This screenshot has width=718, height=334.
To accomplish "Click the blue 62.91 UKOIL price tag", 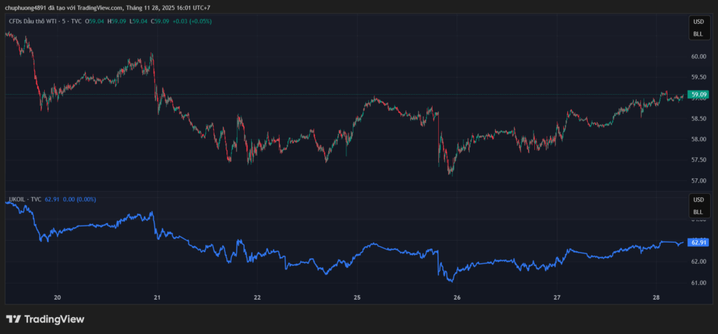I will (x=698, y=242).
